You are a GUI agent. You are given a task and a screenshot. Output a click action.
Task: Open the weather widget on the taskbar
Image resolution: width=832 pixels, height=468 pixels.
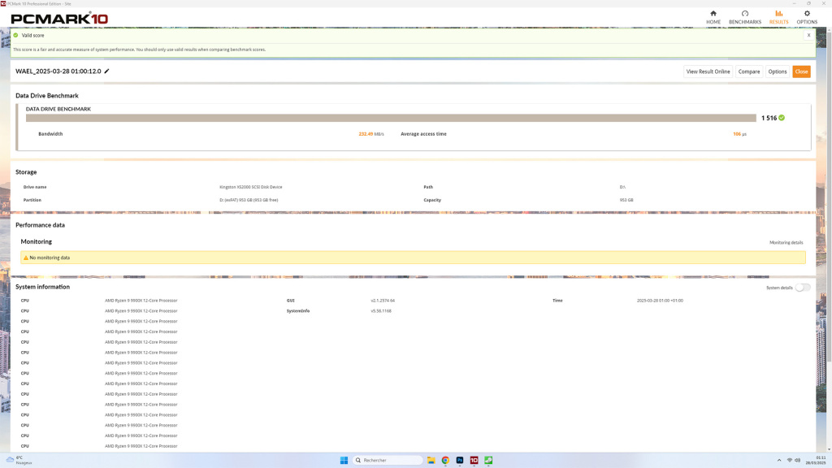click(x=19, y=460)
